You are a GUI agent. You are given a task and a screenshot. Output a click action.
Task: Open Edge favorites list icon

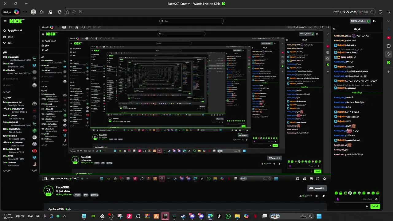tap(42, 12)
